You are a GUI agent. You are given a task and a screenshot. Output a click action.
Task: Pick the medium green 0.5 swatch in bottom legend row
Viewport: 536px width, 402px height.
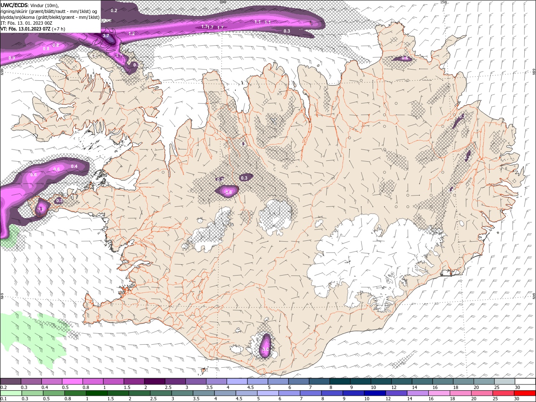click(x=54, y=393)
